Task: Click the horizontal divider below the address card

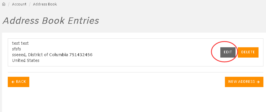Action: (x=136, y=72)
